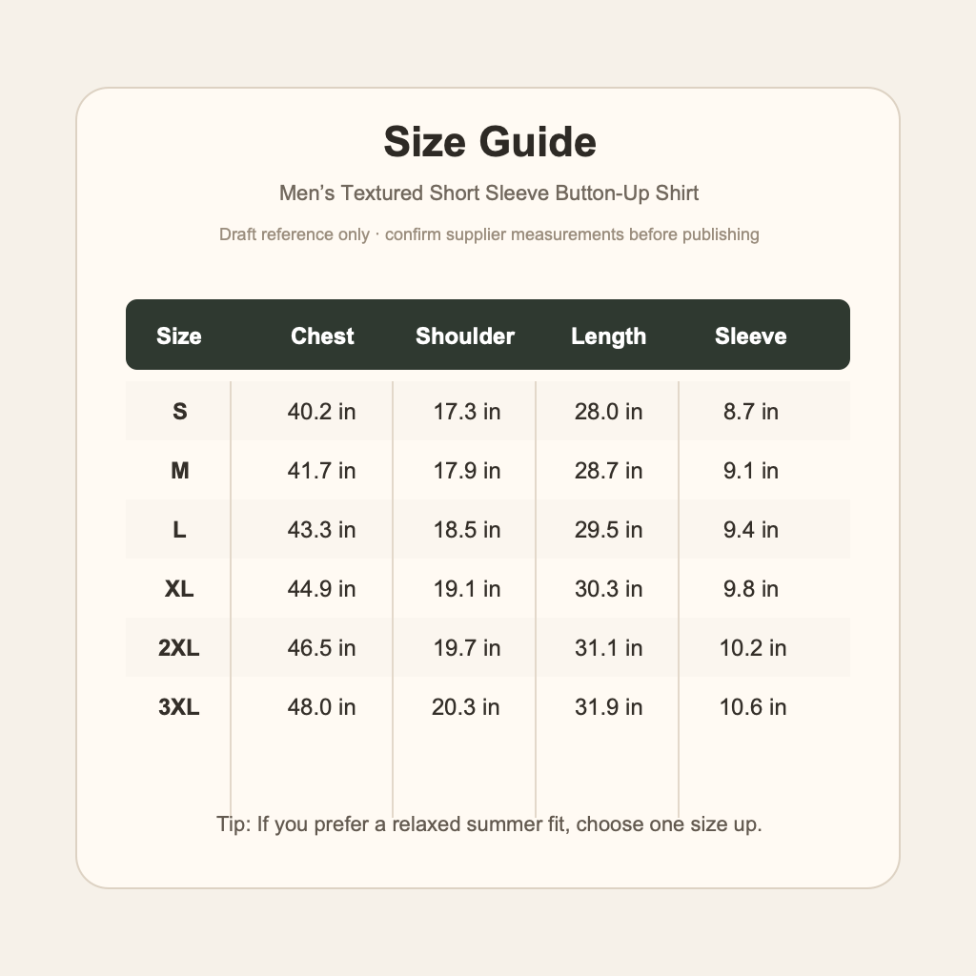The image size is (976, 976).
Task: Click the 20.3 in shoulder value
Action: coord(465,707)
